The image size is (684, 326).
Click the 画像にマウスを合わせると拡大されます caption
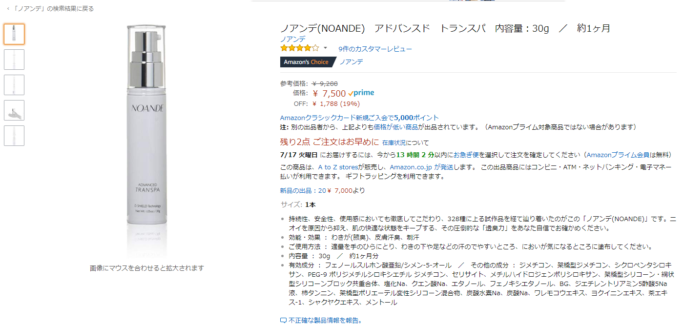tap(146, 268)
